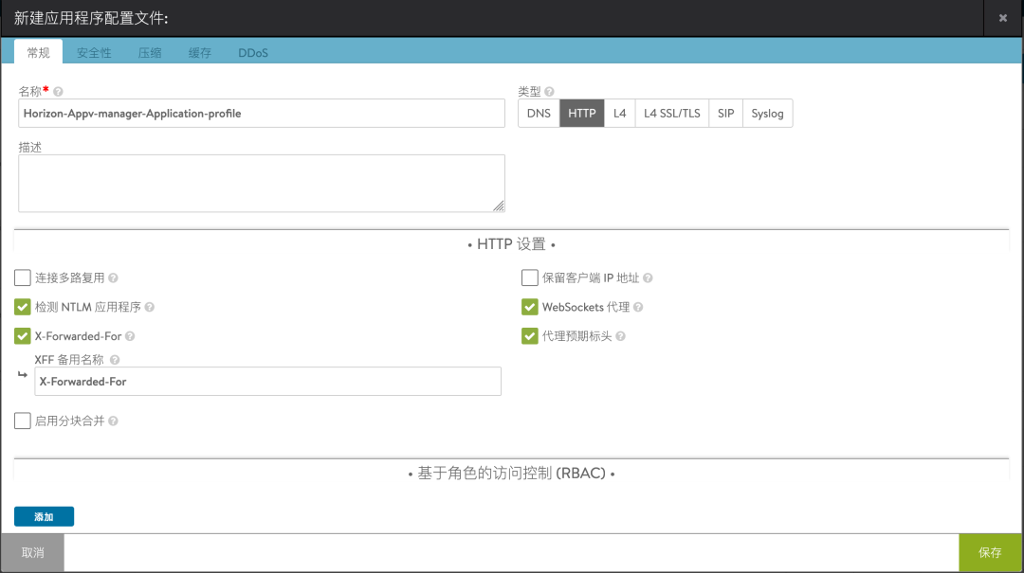1024x573 pixels.
Task: Click the 添加 button under RBAC
Action: tap(44, 517)
